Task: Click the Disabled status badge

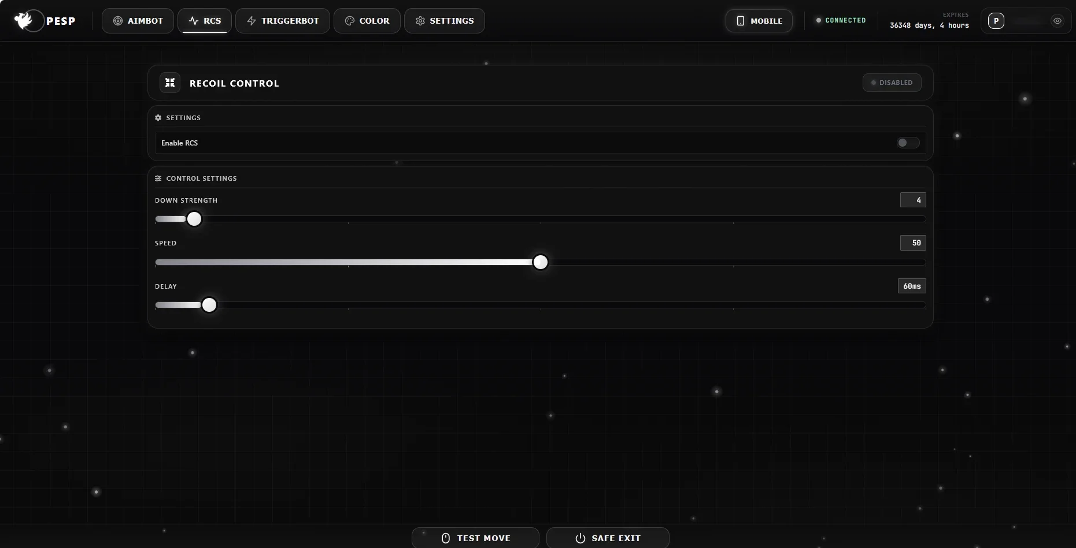Action: 892,83
